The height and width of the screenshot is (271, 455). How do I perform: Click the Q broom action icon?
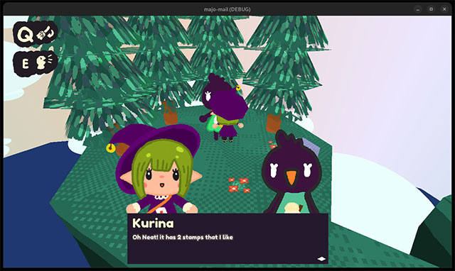click(35, 34)
